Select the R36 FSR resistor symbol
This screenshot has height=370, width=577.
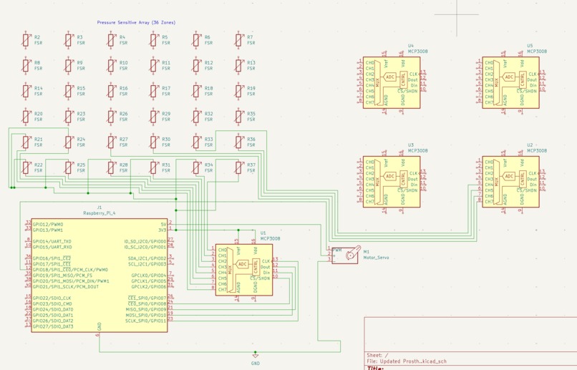click(x=238, y=142)
